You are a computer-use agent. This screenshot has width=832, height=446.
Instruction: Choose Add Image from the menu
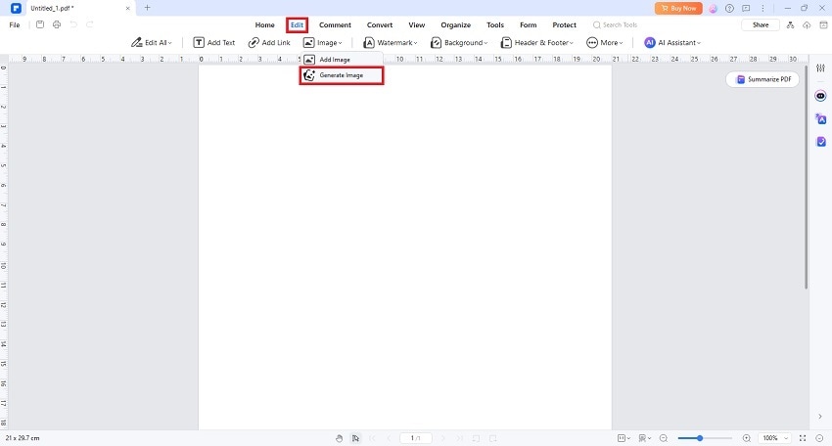click(342, 60)
